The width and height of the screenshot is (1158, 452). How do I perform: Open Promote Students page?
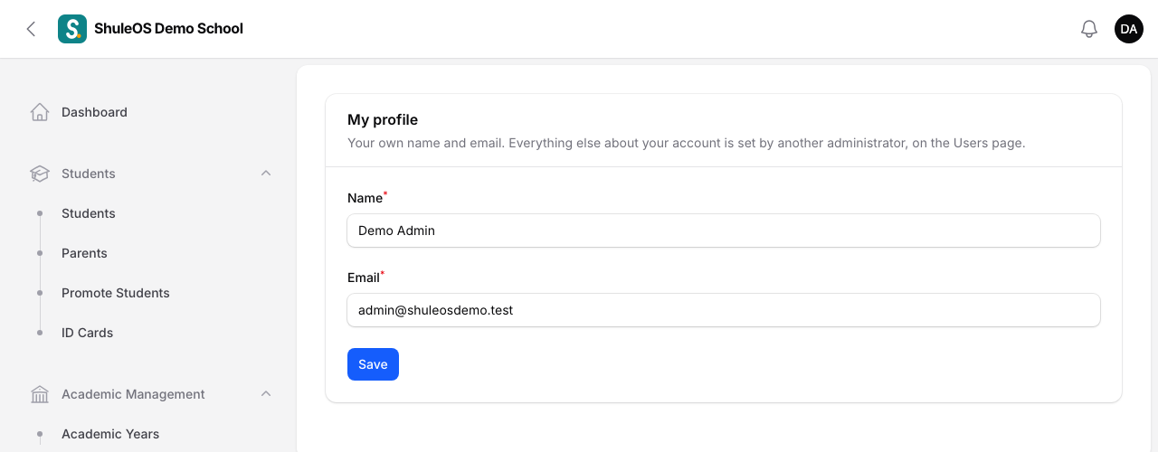[x=116, y=293]
